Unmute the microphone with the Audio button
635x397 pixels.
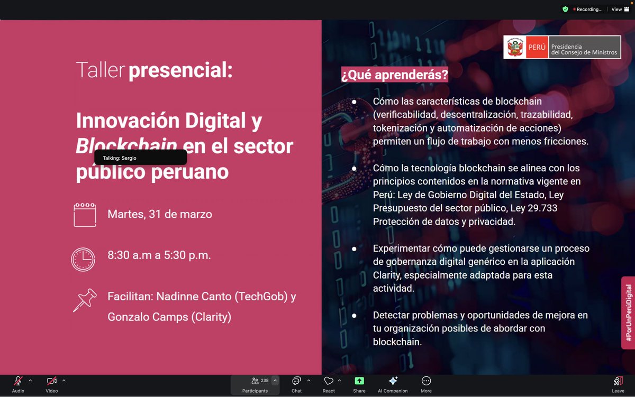[x=18, y=384]
